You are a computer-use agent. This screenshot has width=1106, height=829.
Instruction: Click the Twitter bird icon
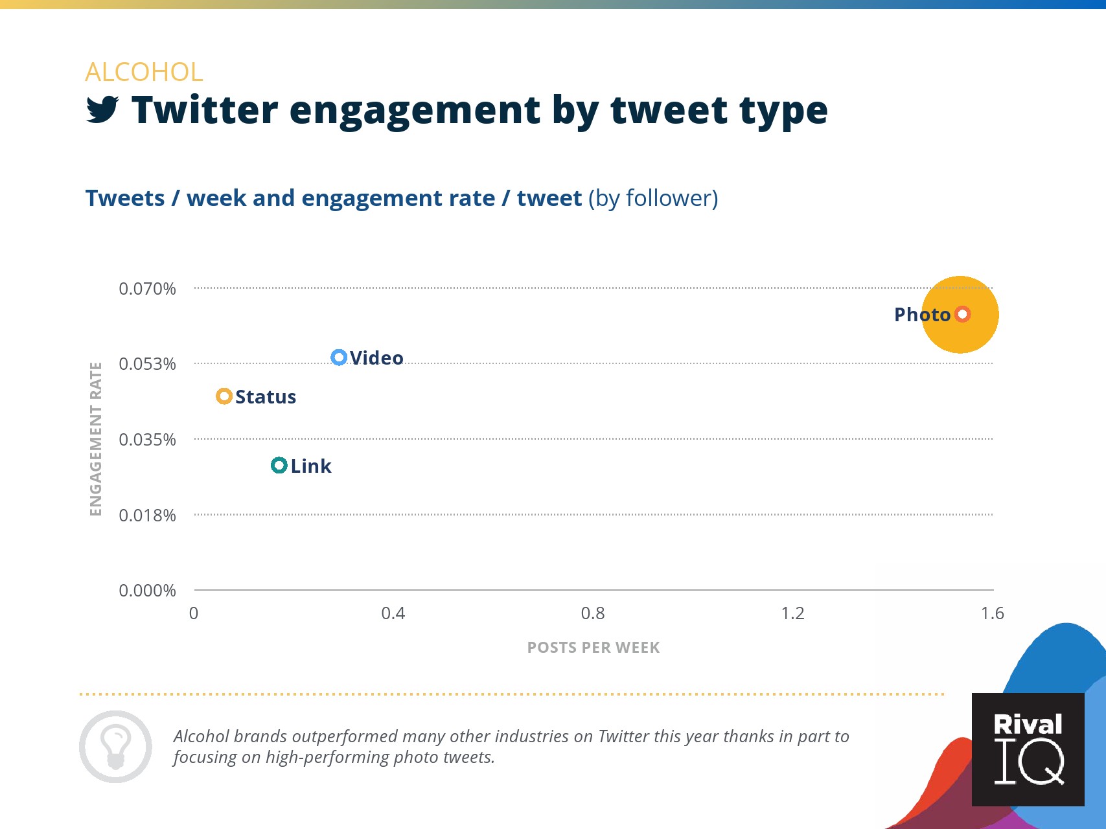point(102,109)
